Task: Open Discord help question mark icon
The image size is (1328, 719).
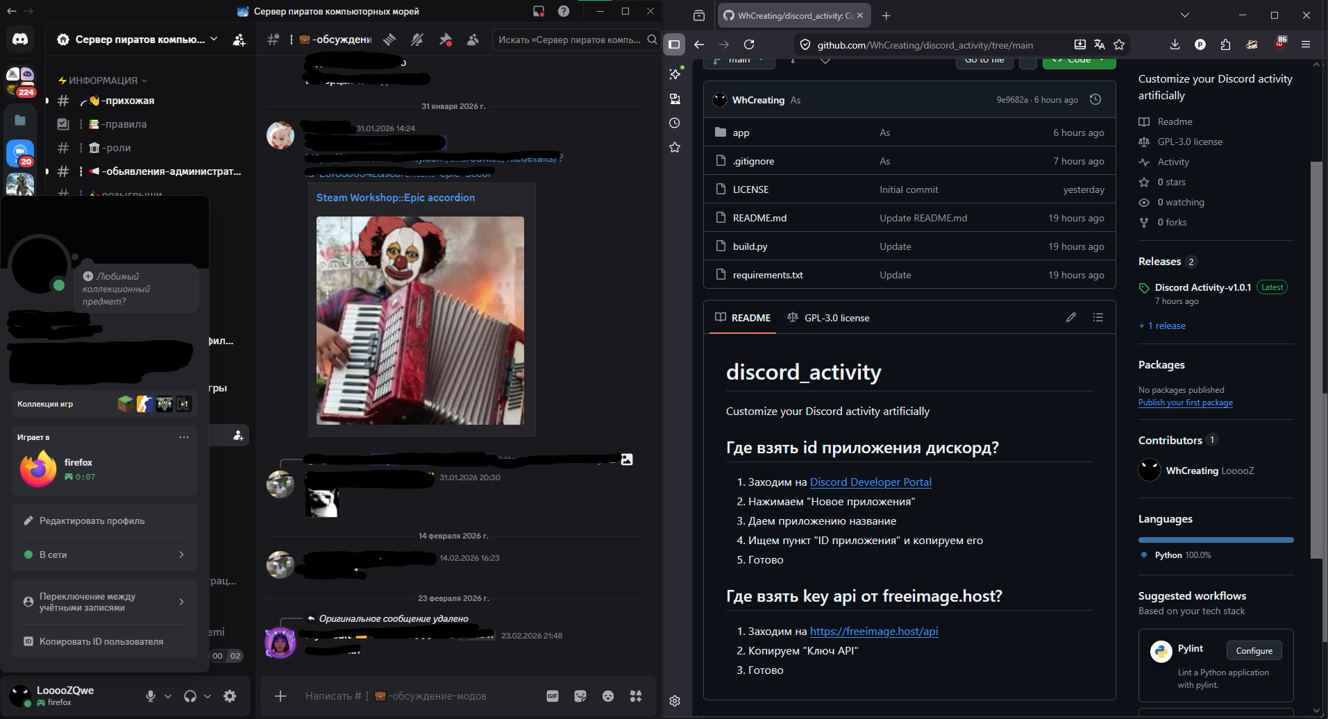Action: [x=564, y=11]
